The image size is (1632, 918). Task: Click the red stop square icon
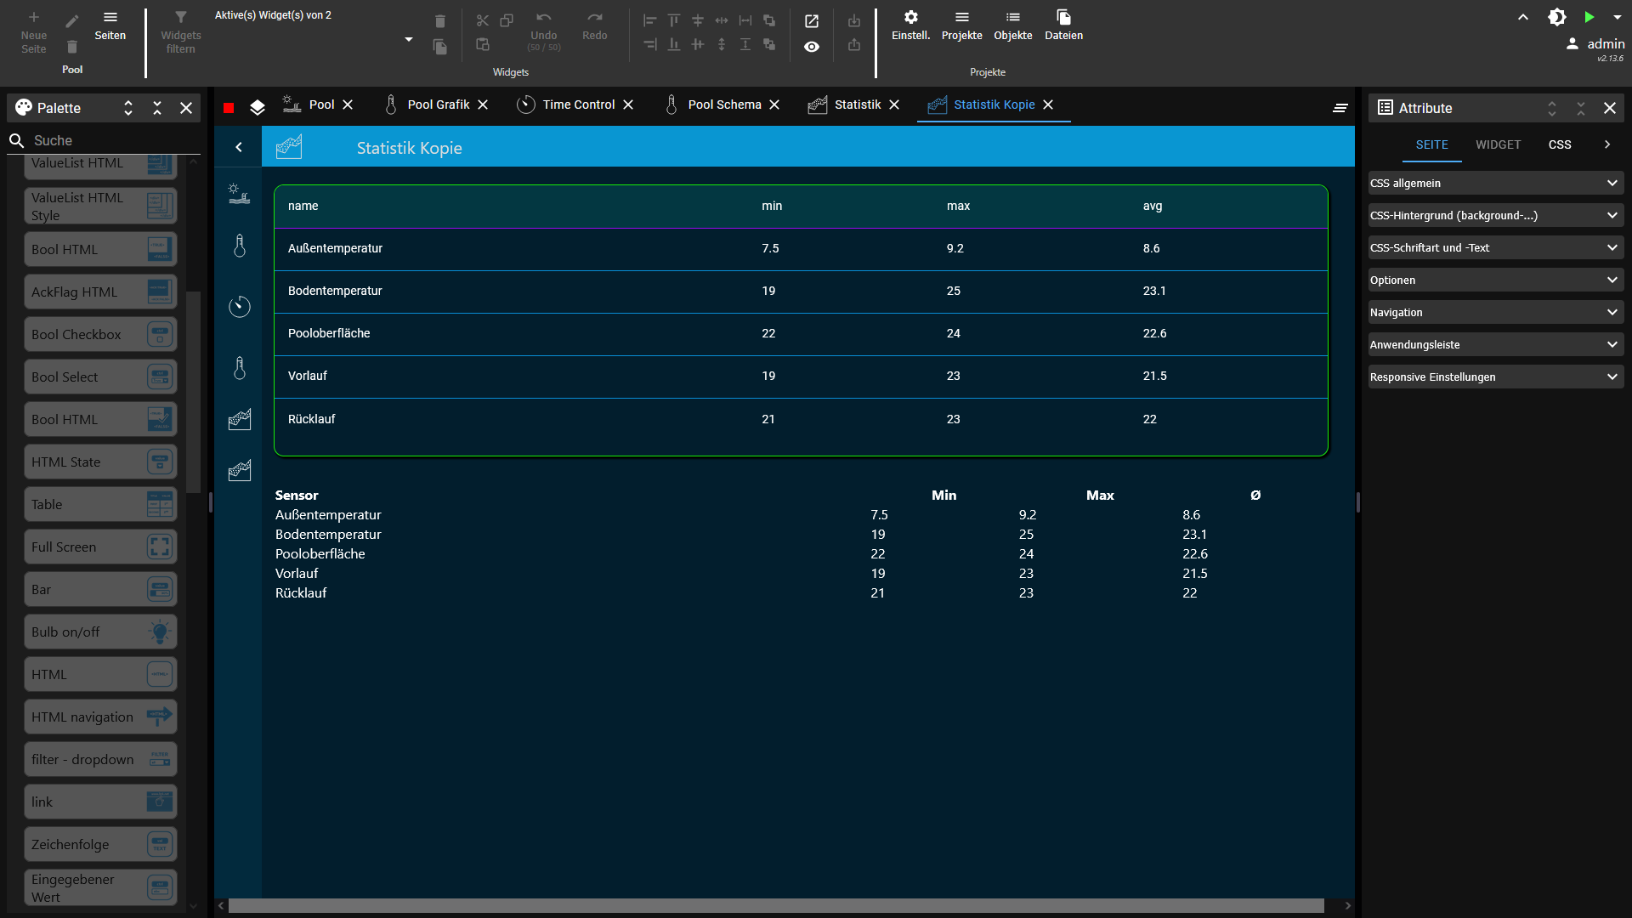[x=229, y=108]
